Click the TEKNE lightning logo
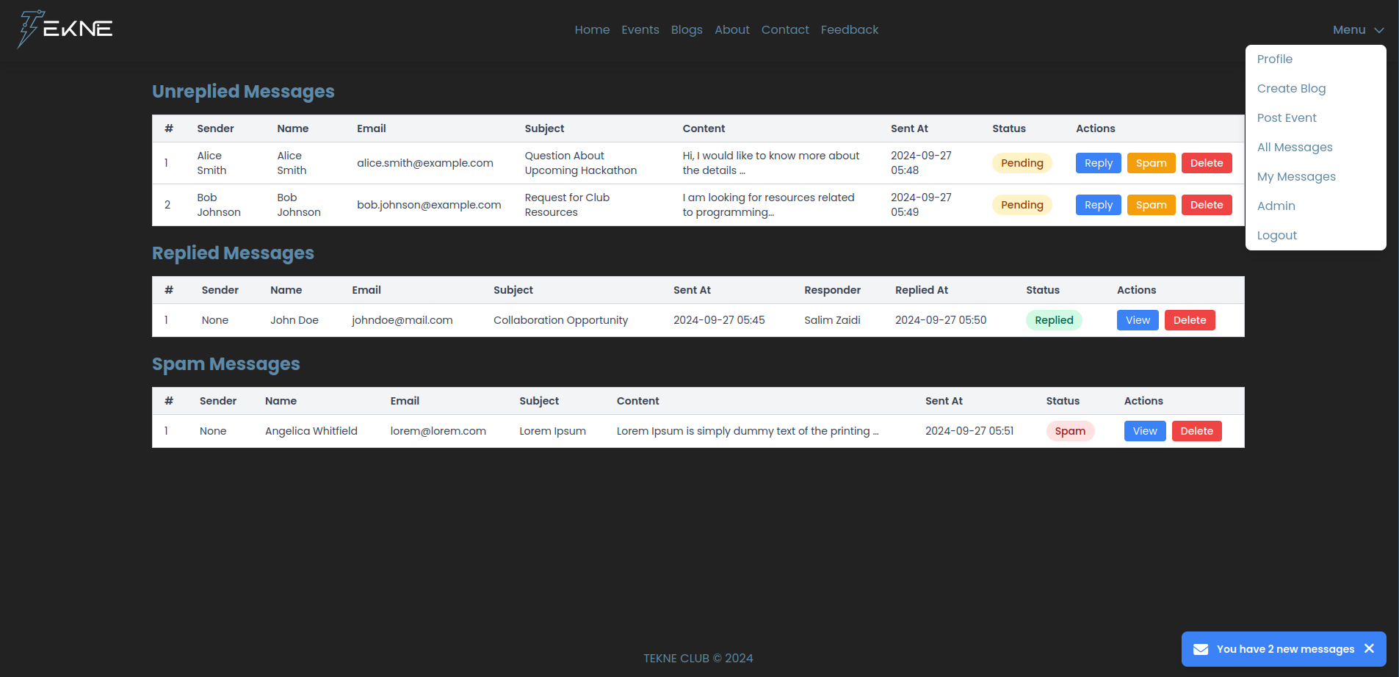 tap(65, 29)
